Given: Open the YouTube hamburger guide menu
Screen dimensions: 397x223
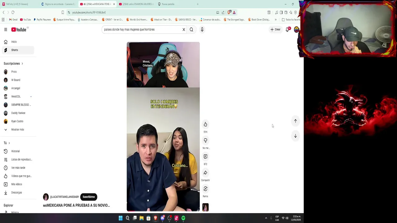Looking at the screenshot, I should (6, 29).
